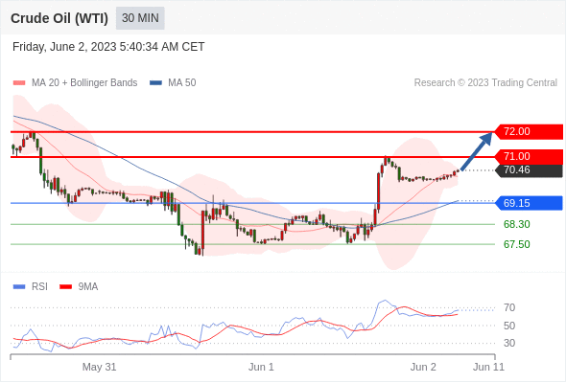Click the 68.30 support level label
The height and width of the screenshot is (383, 566).
click(516, 224)
